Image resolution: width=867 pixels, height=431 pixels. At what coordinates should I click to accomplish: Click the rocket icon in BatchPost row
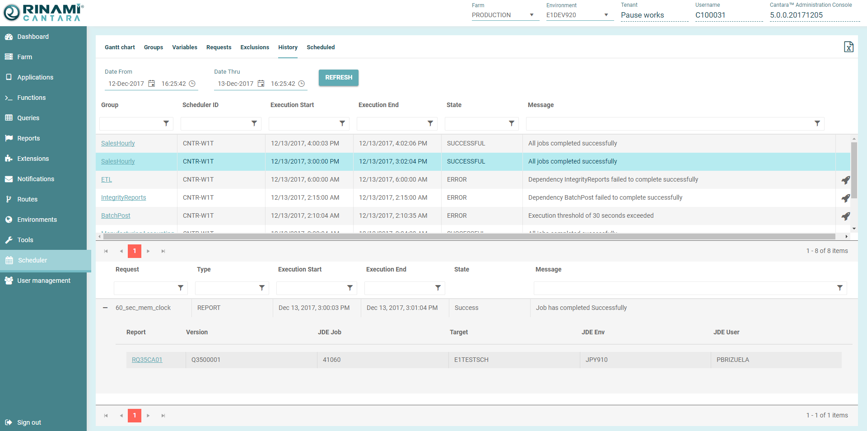[845, 216]
